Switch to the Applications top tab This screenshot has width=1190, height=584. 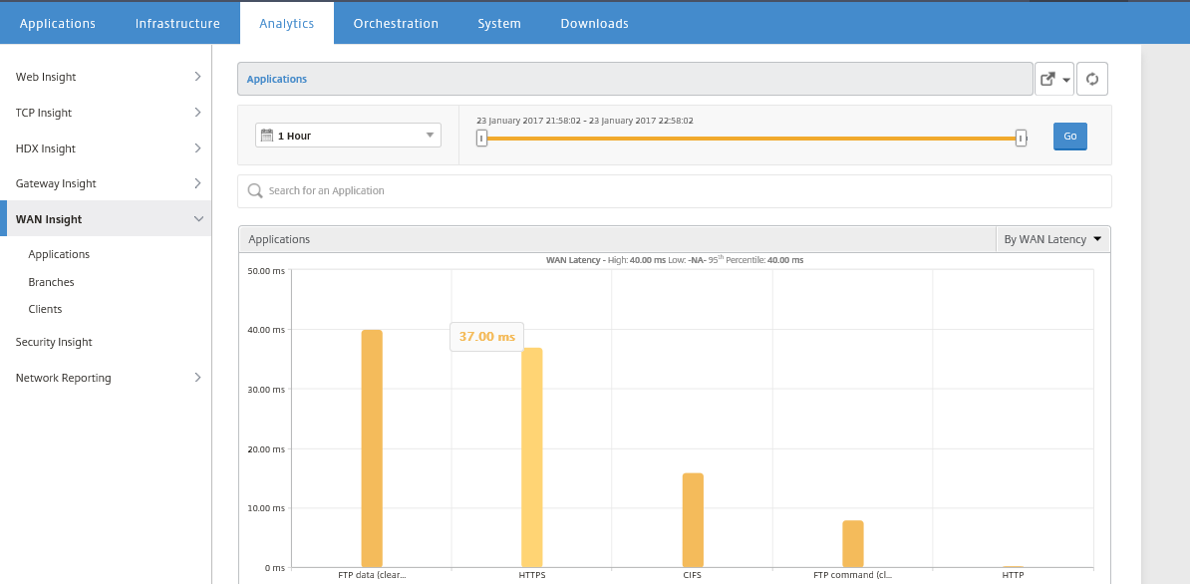point(58,24)
